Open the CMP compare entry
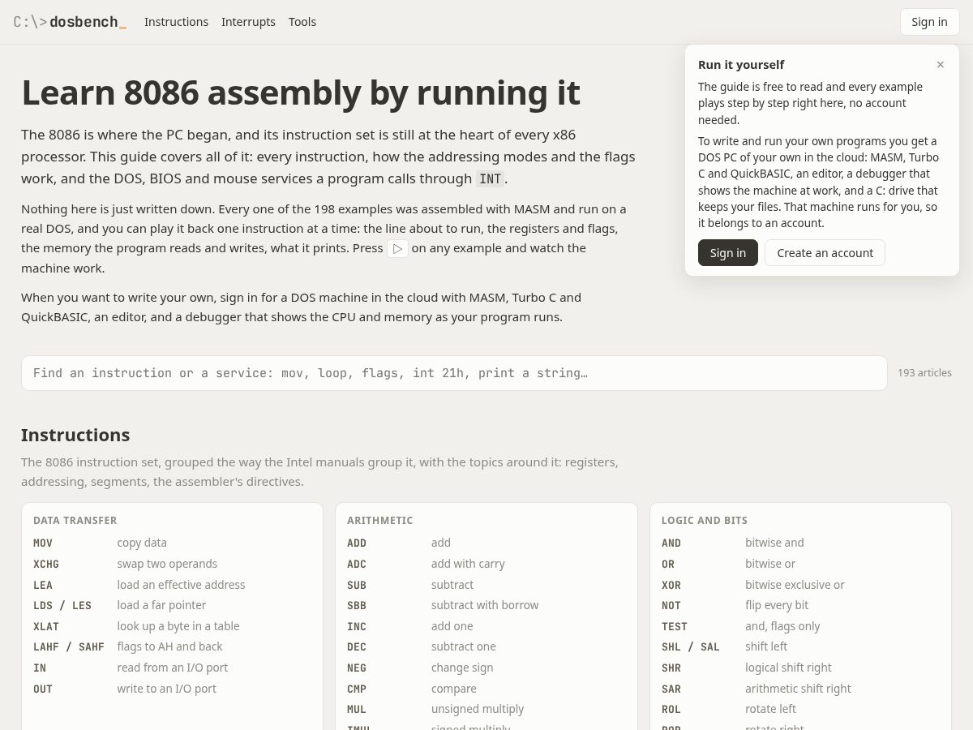Viewport: 973px width, 730px height. [x=486, y=689]
